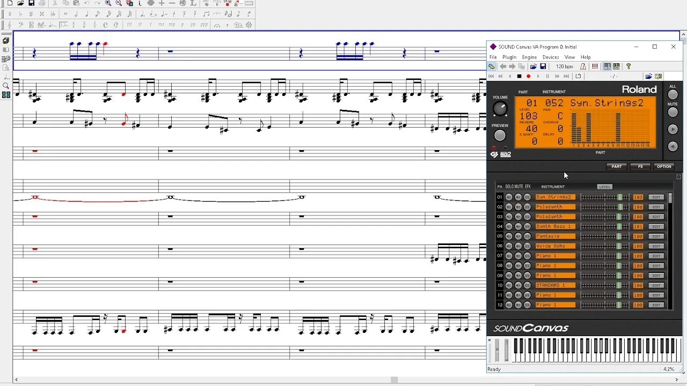Click EDIT for part 04 Synth Bass 1
This screenshot has height=386, width=687.
pos(656,226)
